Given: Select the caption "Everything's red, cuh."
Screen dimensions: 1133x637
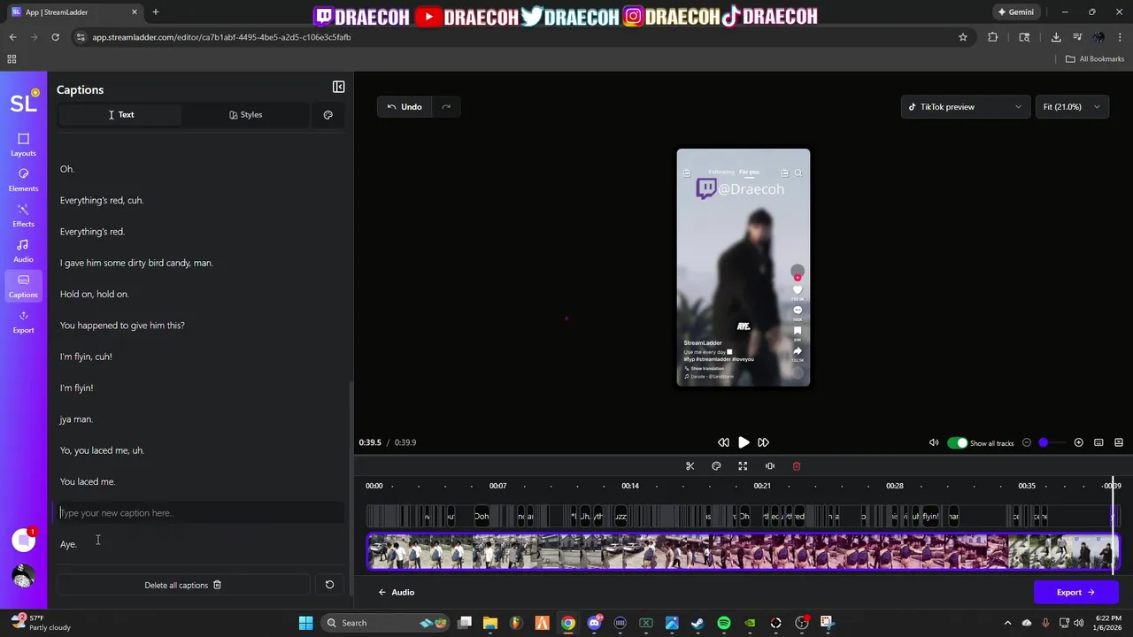Looking at the screenshot, I should [x=102, y=201].
